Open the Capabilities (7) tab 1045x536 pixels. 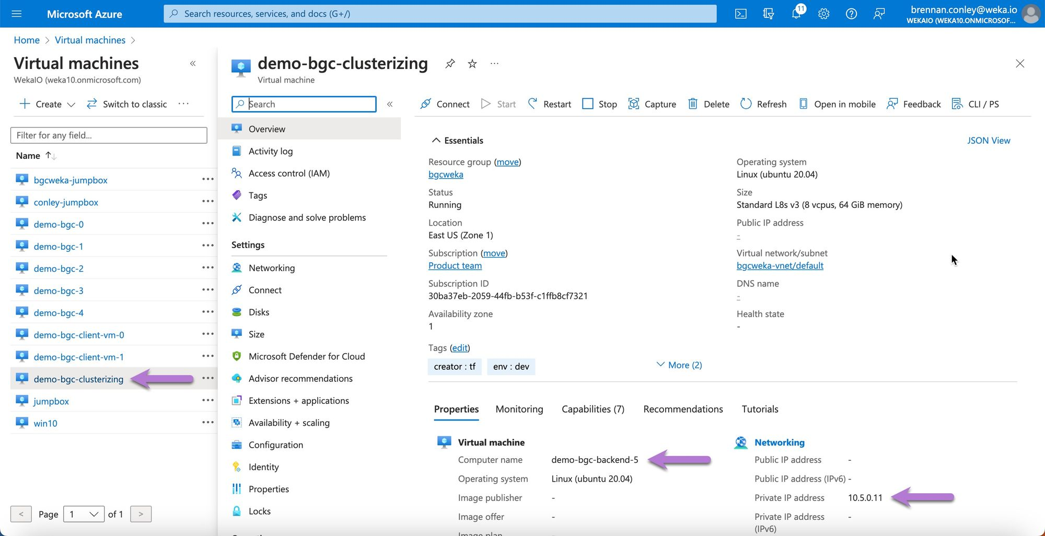tap(593, 409)
